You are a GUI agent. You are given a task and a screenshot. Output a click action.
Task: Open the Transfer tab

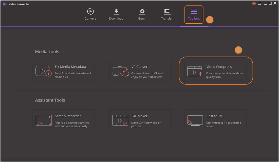coord(167,14)
